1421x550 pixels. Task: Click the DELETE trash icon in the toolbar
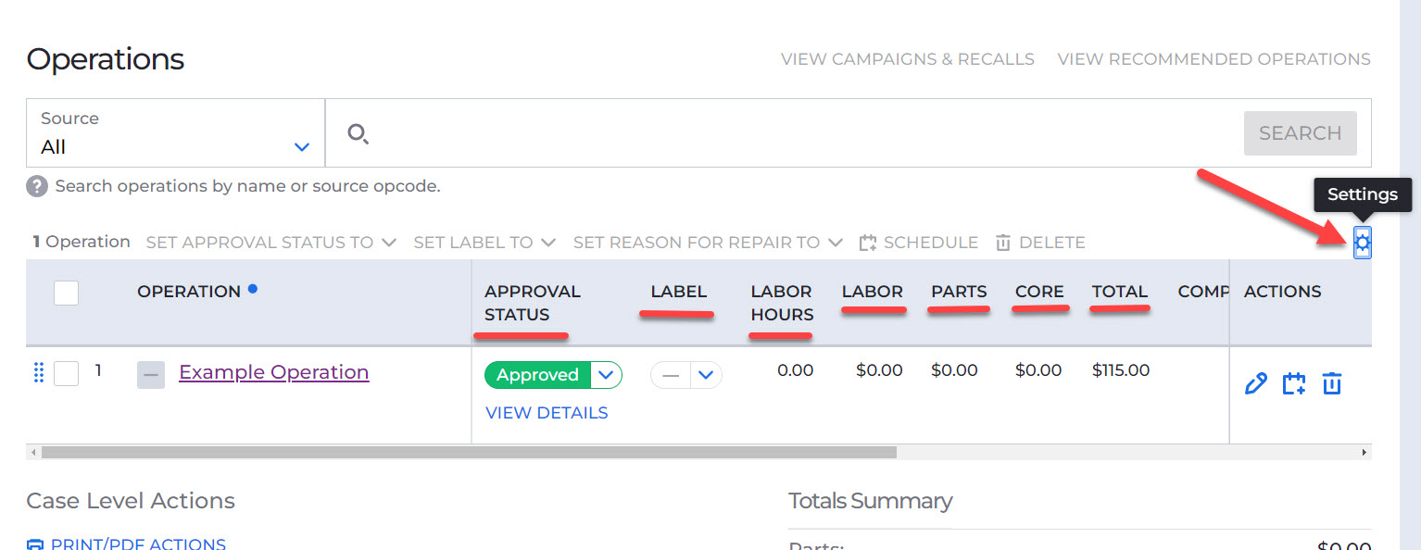pos(1003,242)
